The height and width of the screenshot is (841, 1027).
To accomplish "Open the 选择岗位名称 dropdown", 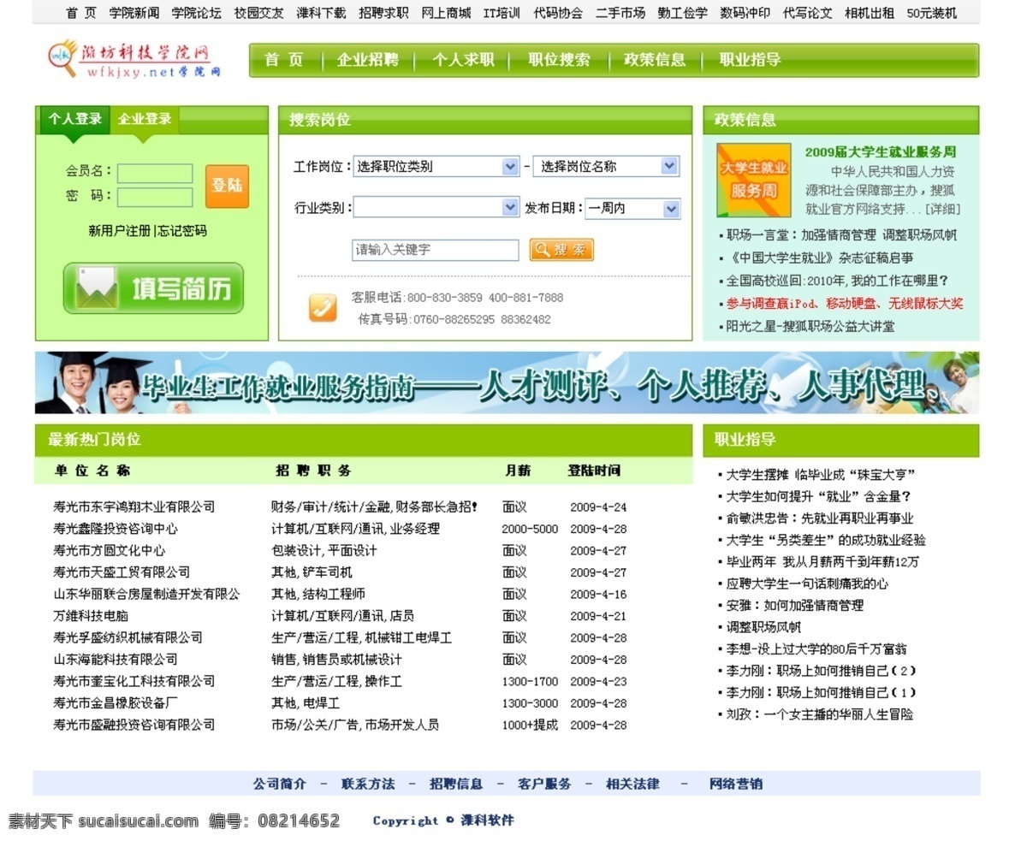I will (x=606, y=167).
